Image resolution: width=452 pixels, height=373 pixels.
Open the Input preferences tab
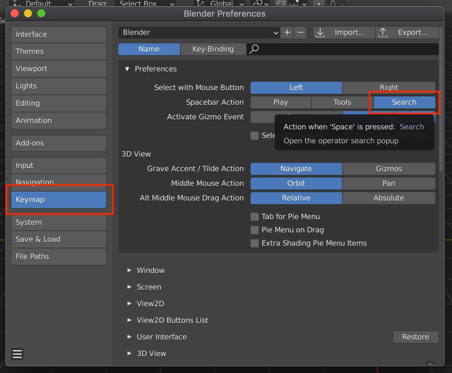(59, 165)
